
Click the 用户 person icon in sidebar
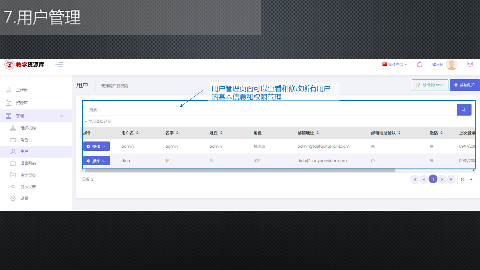[13, 152]
